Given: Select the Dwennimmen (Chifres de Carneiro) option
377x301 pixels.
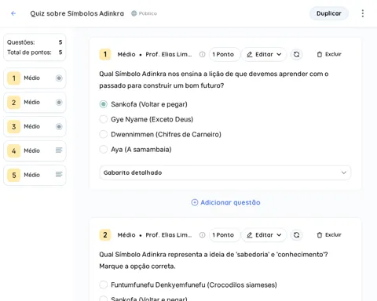Looking at the screenshot, I should coord(104,134).
